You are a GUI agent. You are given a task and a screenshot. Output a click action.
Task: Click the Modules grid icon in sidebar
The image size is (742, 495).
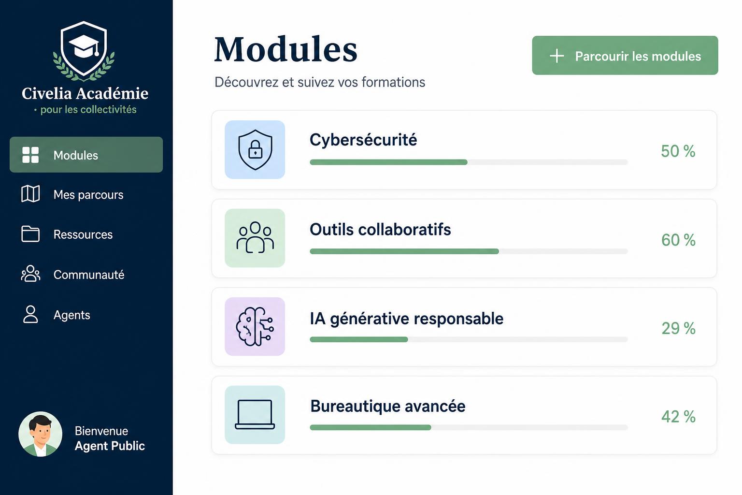click(x=30, y=155)
